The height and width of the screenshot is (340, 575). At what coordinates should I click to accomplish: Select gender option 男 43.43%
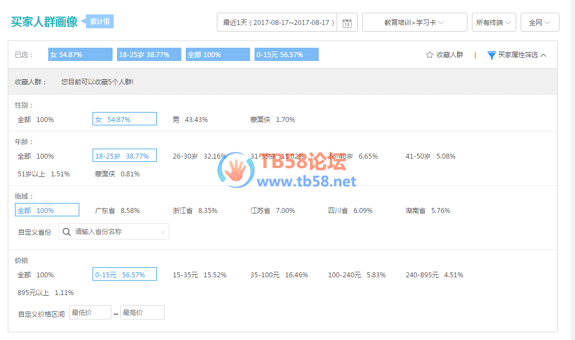point(190,119)
